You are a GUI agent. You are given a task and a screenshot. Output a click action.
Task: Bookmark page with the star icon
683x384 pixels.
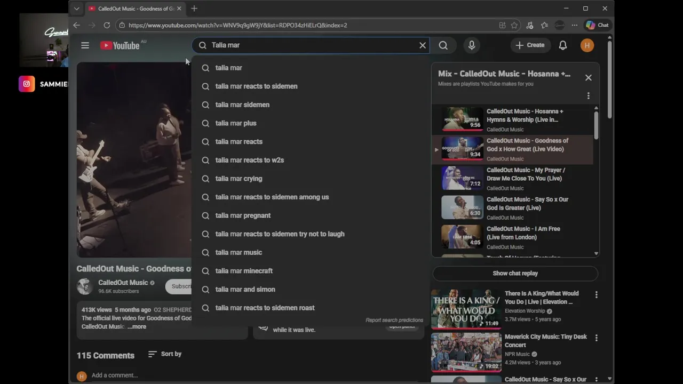514,25
